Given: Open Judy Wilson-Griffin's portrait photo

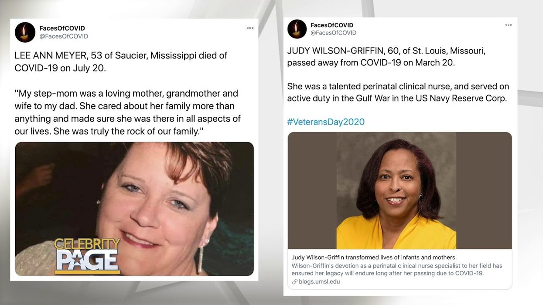Looking at the screenshot, I should (400, 191).
